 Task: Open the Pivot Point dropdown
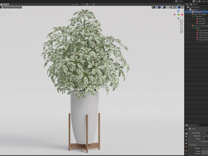(83, 4)
